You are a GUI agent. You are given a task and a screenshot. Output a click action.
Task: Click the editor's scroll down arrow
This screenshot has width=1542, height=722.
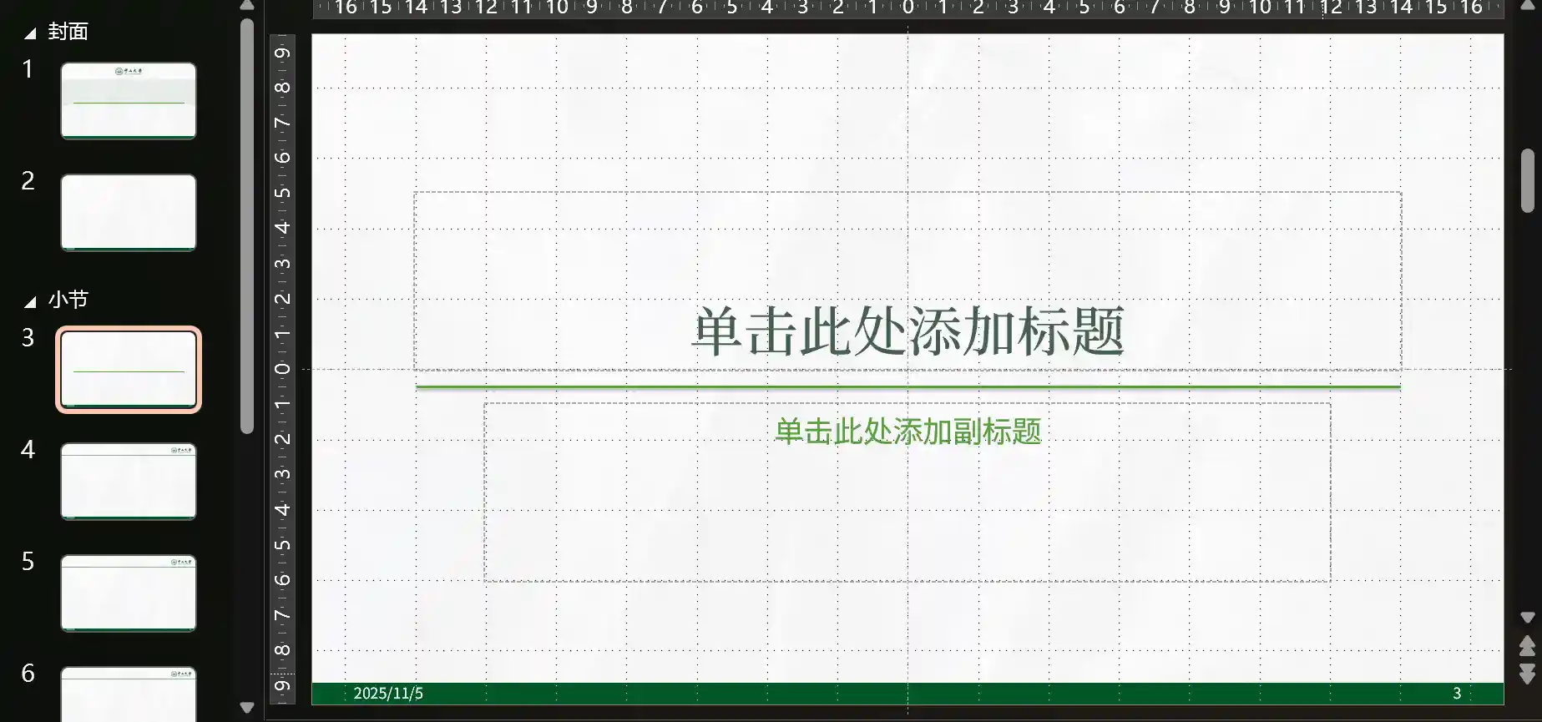pos(1527,618)
